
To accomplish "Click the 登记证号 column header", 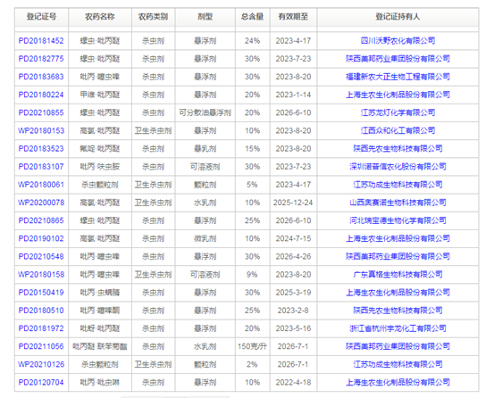I will coord(41,17).
